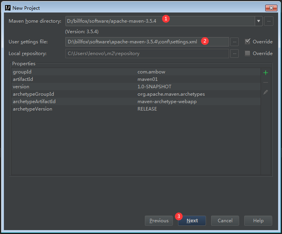Click the User settings file label

(28, 42)
